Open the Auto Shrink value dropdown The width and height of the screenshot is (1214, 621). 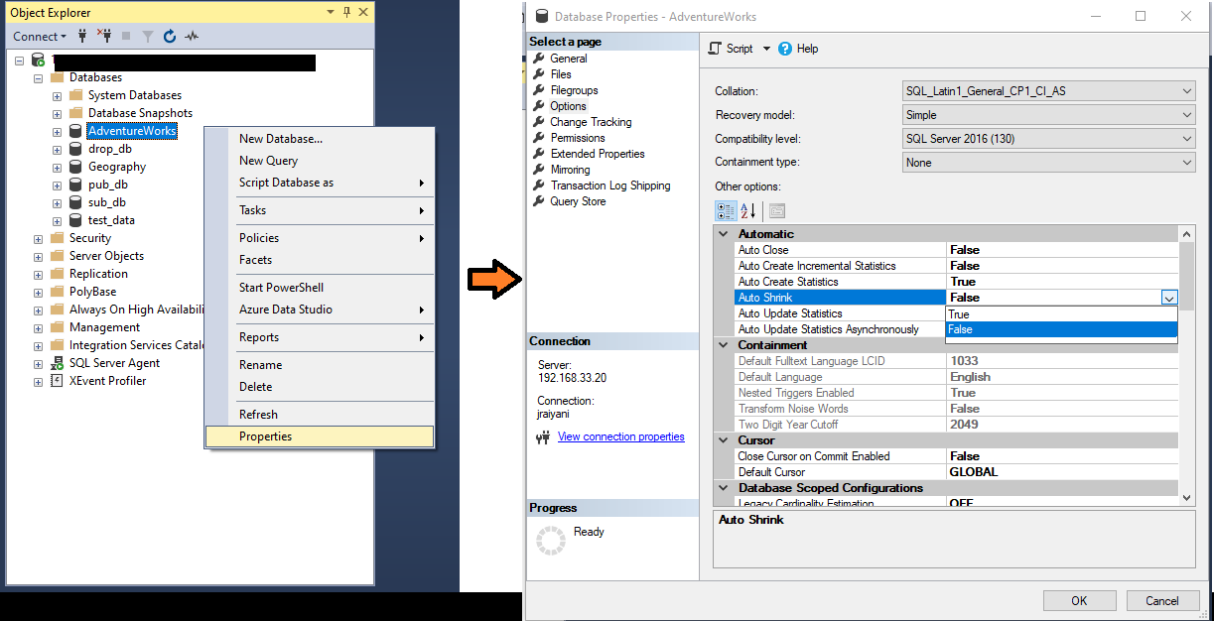(x=1169, y=298)
